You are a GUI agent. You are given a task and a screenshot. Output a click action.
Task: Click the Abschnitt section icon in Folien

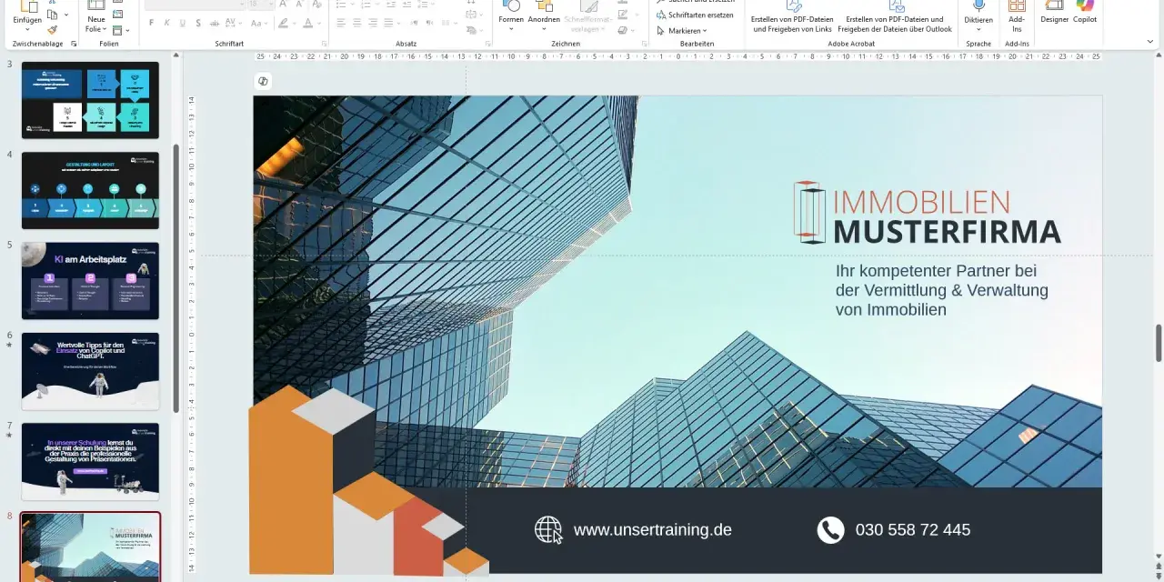click(x=117, y=30)
